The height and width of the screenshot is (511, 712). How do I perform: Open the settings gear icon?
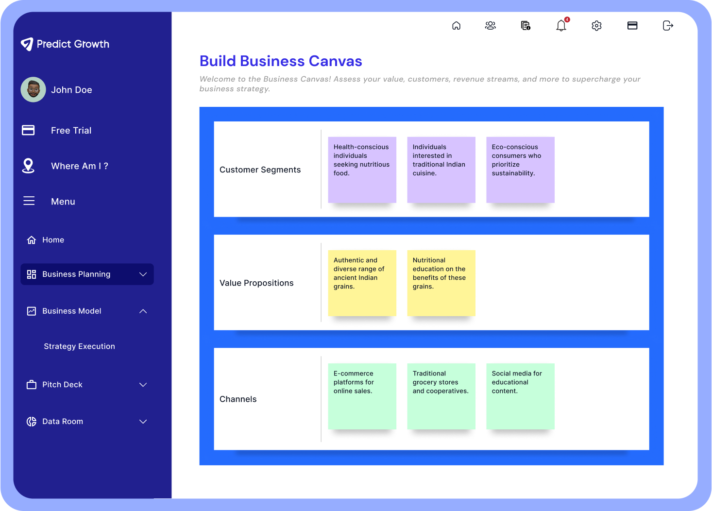pyautogui.click(x=596, y=26)
